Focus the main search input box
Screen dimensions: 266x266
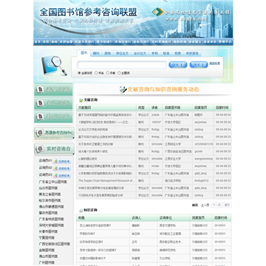(x=122, y=65)
